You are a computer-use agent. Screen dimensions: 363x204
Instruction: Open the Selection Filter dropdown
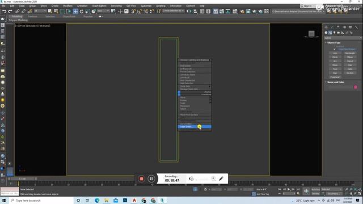click(40, 11)
